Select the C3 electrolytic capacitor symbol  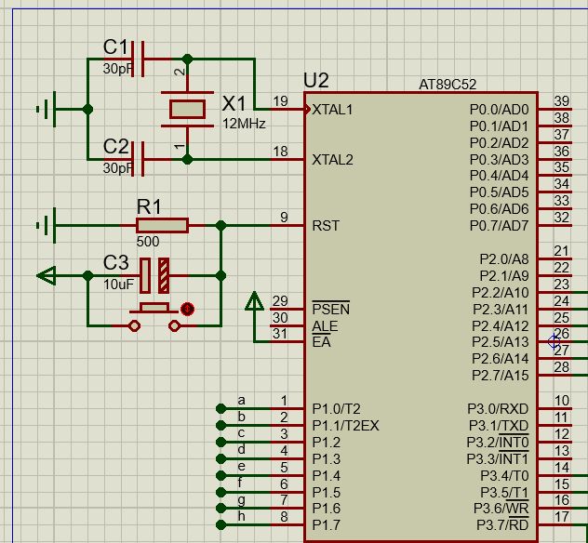(154, 275)
